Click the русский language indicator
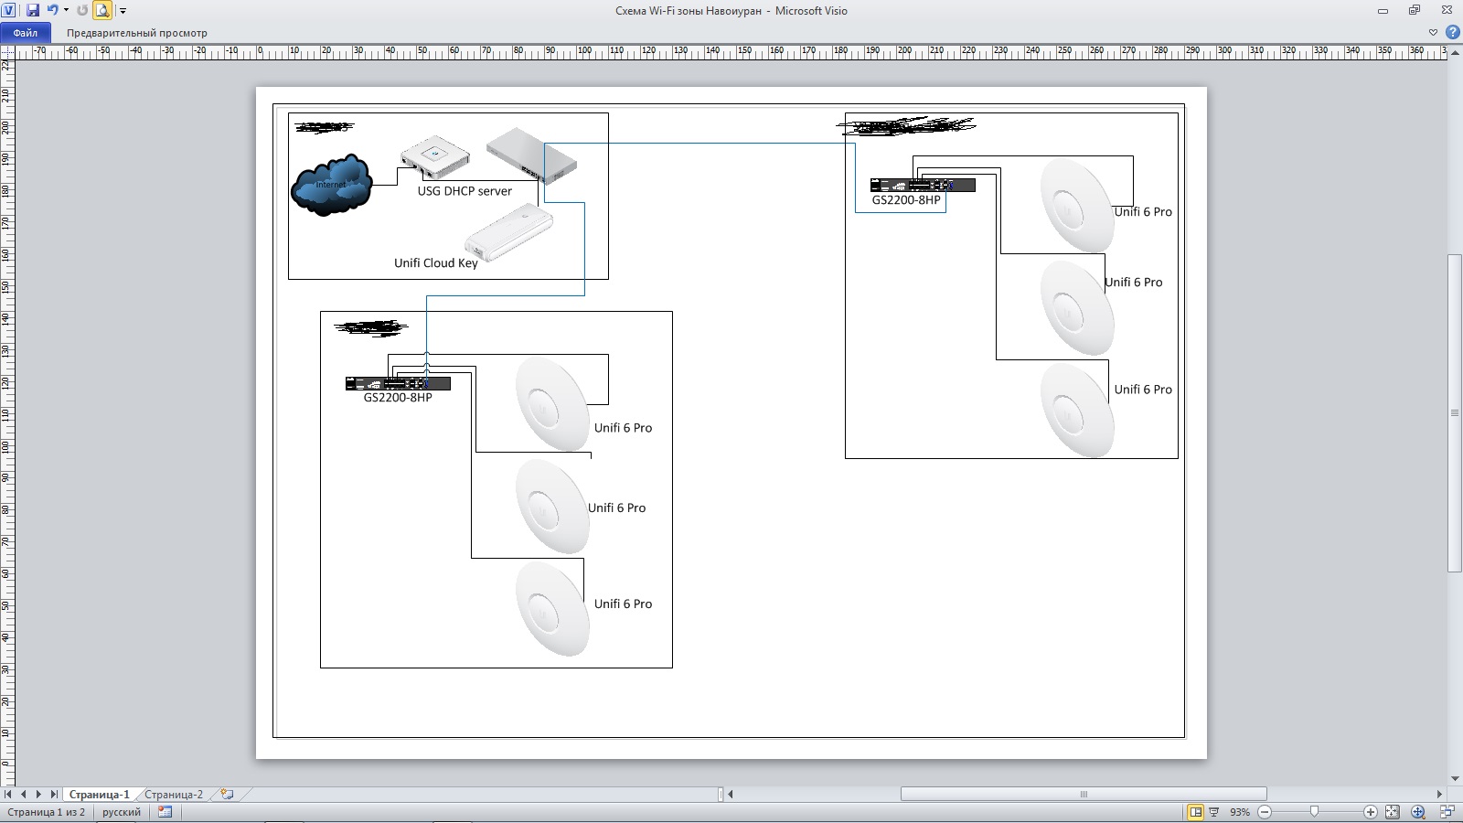The image size is (1463, 823). [122, 812]
